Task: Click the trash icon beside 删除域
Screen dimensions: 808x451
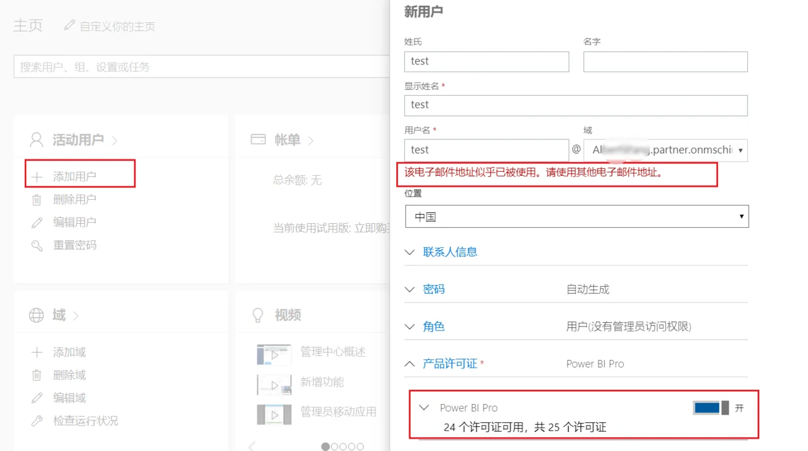Action: [37, 375]
